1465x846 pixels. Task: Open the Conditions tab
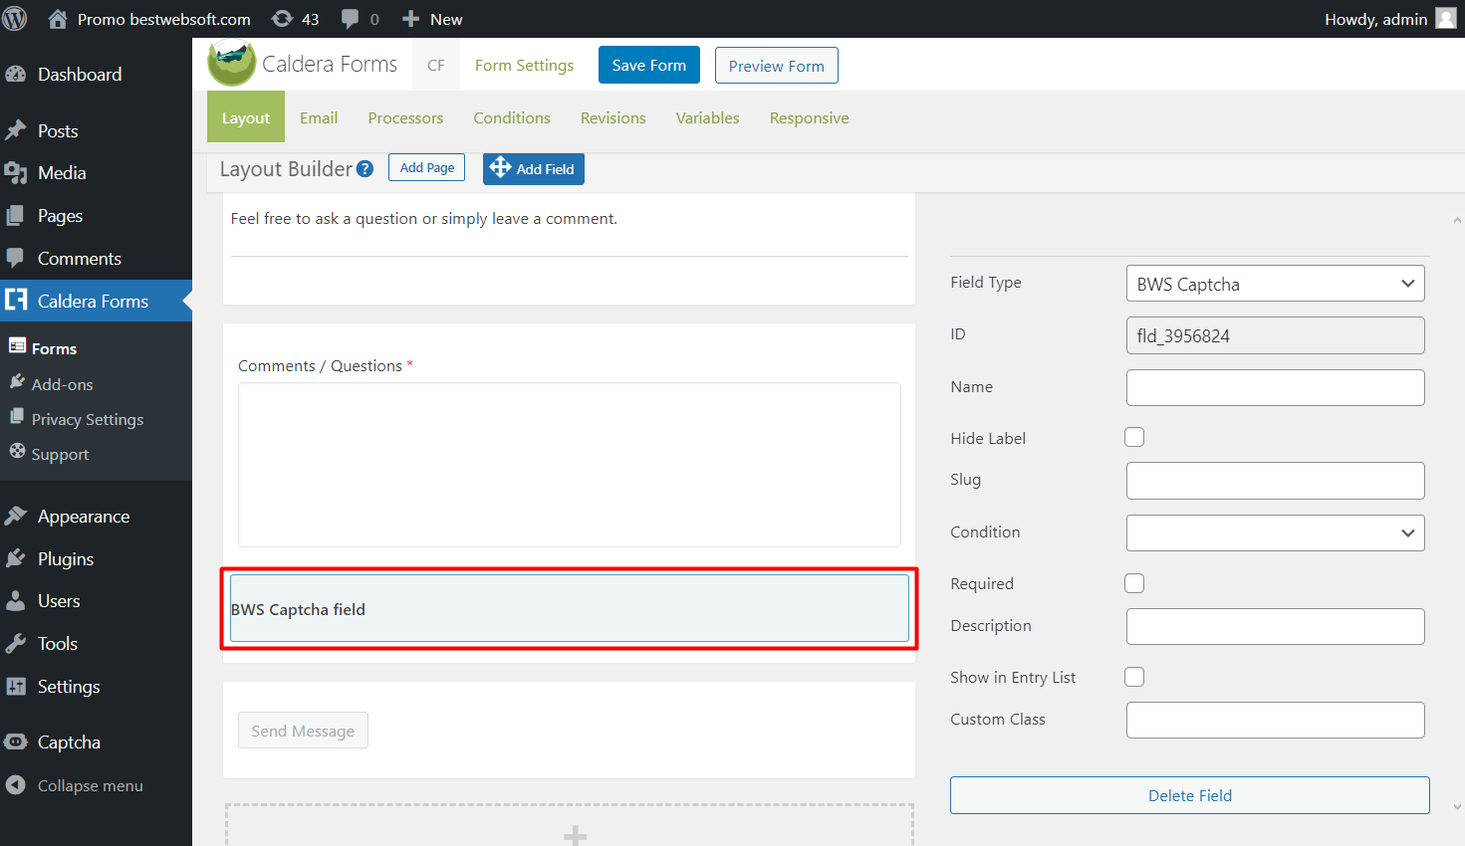click(x=512, y=117)
